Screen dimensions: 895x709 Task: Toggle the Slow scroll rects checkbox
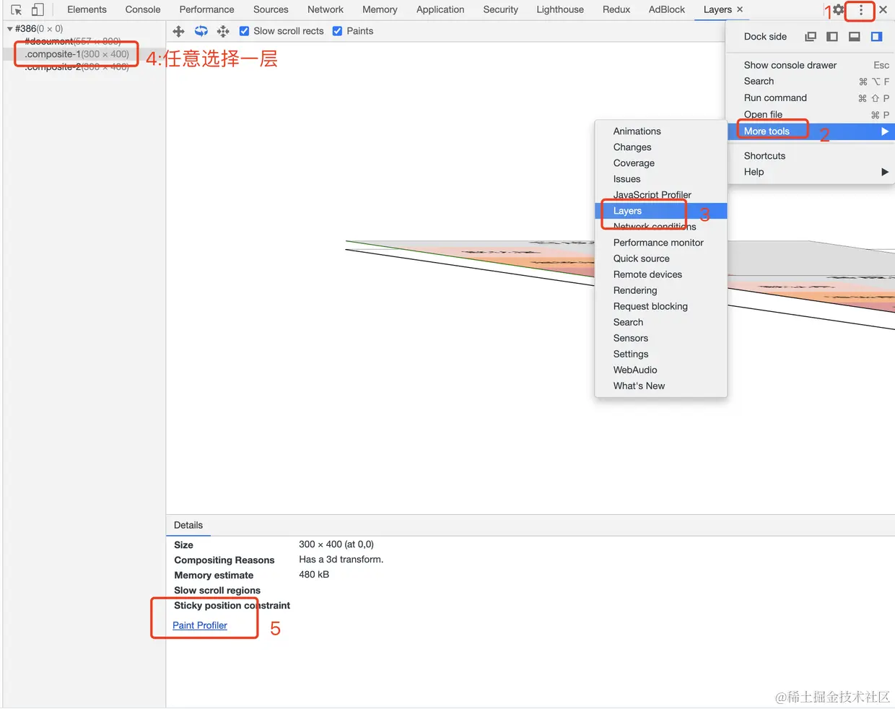tap(244, 31)
